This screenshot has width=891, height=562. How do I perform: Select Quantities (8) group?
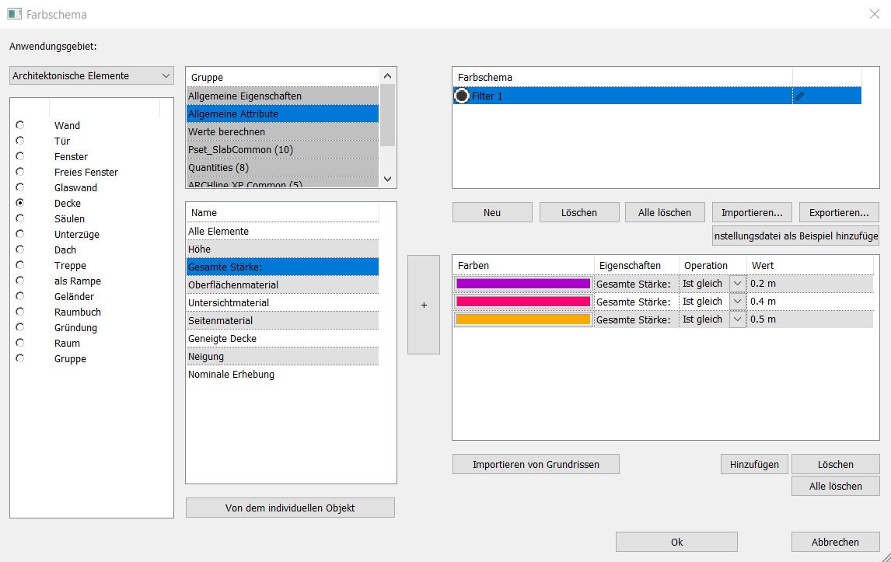point(282,168)
